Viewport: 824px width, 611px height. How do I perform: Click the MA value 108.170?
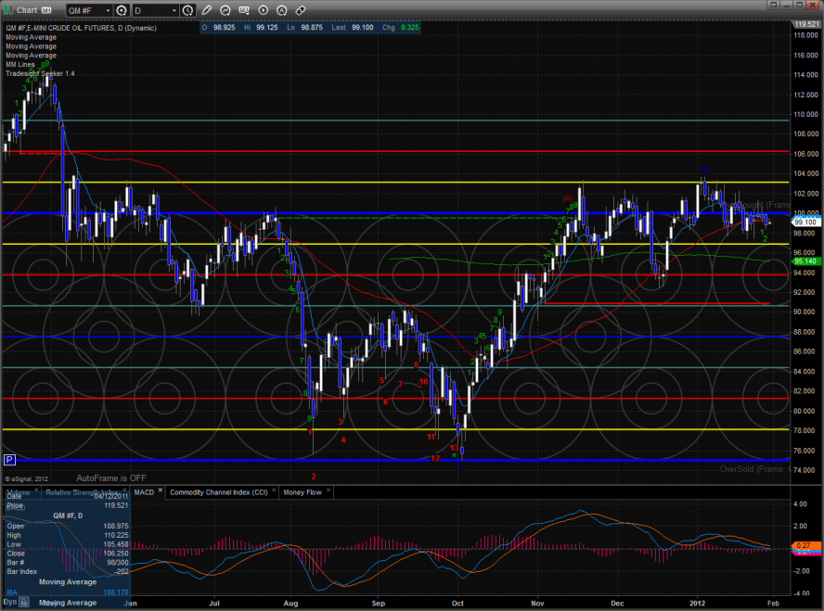(116, 592)
